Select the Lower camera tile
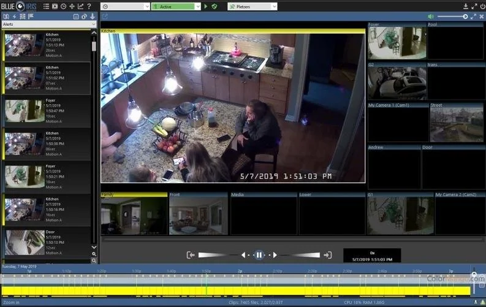This screenshot has height=307, width=486. (x=332, y=213)
